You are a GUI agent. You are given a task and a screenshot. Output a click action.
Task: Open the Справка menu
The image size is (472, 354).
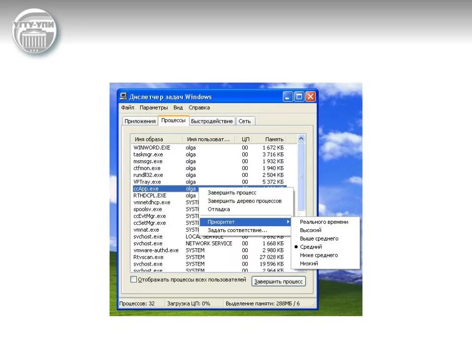(x=199, y=108)
